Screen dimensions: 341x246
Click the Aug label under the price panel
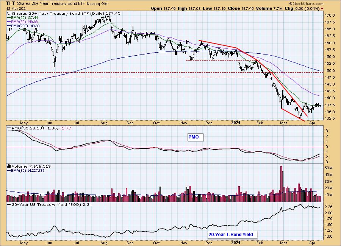tap(104, 123)
